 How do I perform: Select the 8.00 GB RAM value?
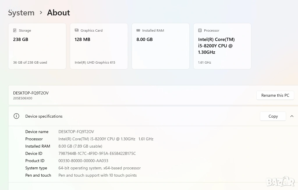(x=145, y=40)
